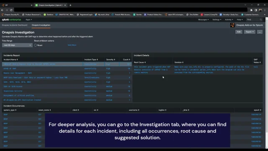Open the Bamboo bookmark
The height and width of the screenshot is (151, 268).
49,15
